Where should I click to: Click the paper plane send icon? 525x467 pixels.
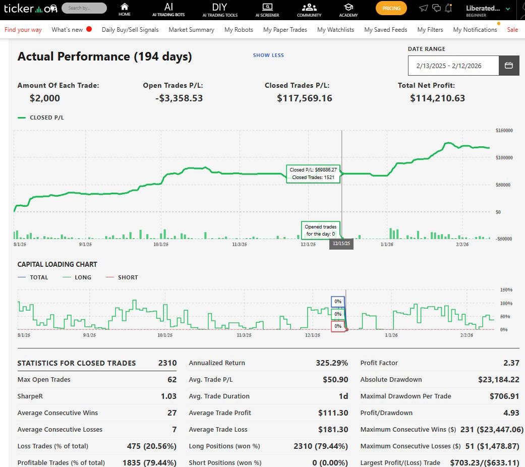(x=424, y=8)
